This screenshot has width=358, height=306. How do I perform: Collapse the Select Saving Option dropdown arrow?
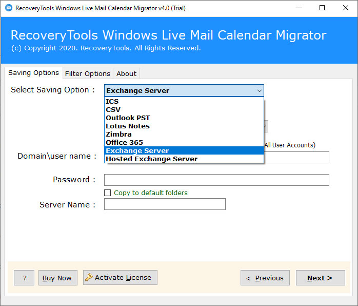[x=259, y=91]
